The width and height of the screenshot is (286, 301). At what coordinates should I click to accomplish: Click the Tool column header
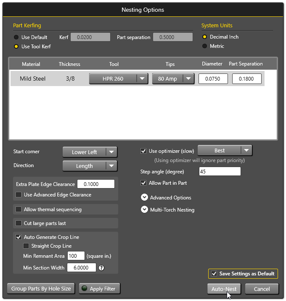pyautogui.click(x=114, y=64)
